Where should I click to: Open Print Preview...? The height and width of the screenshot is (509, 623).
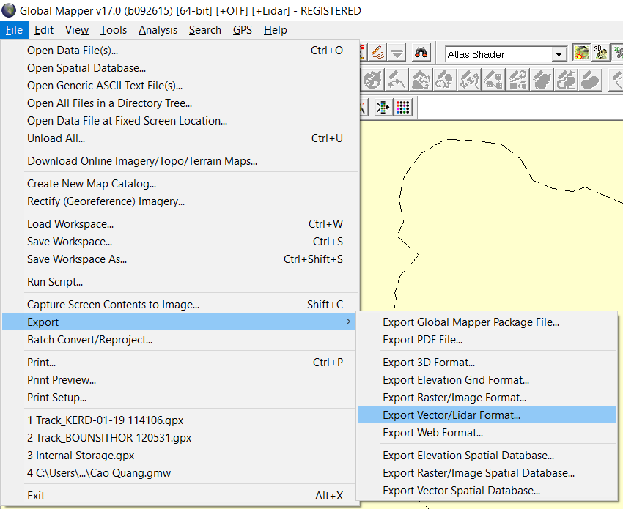(x=180, y=380)
